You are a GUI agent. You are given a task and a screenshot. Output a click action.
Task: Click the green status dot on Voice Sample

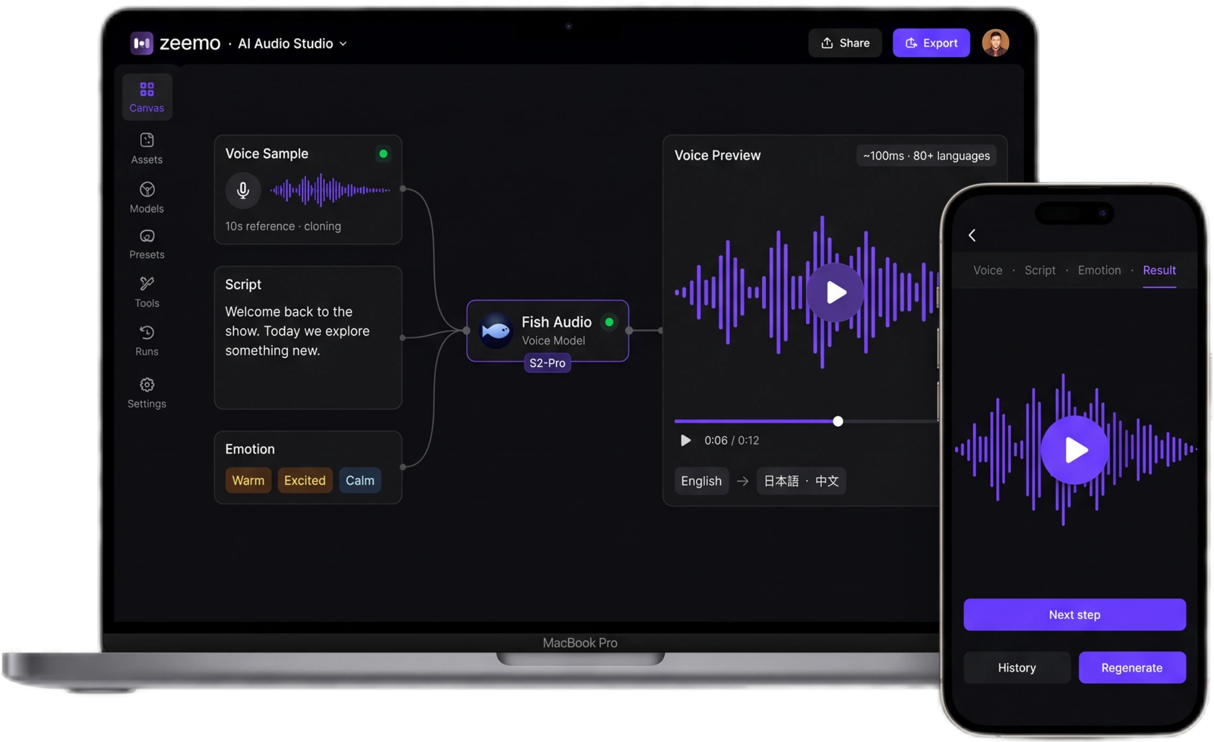(x=383, y=154)
